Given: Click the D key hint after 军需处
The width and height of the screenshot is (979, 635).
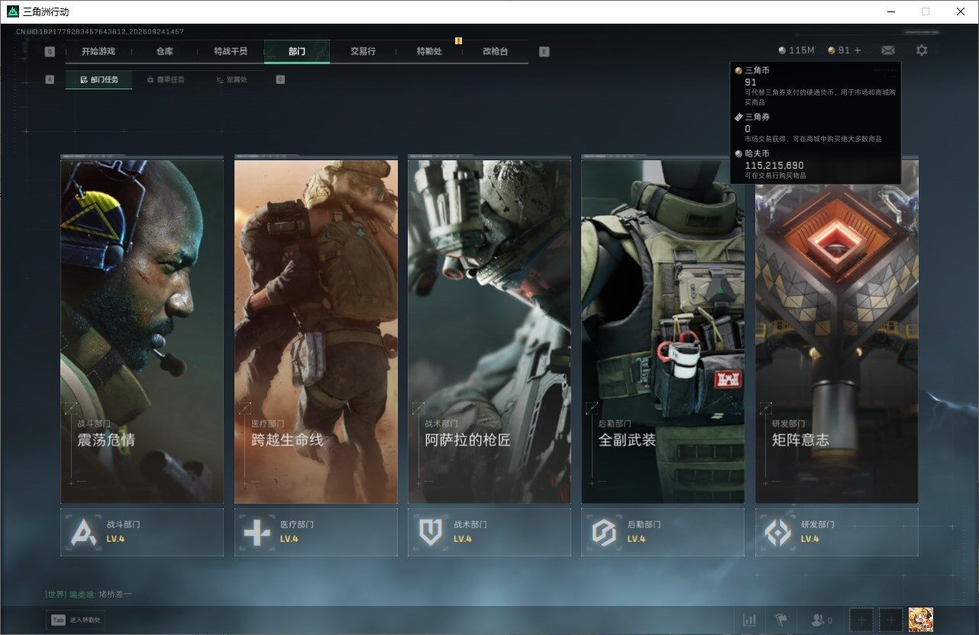Looking at the screenshot, I should [280, 79].
